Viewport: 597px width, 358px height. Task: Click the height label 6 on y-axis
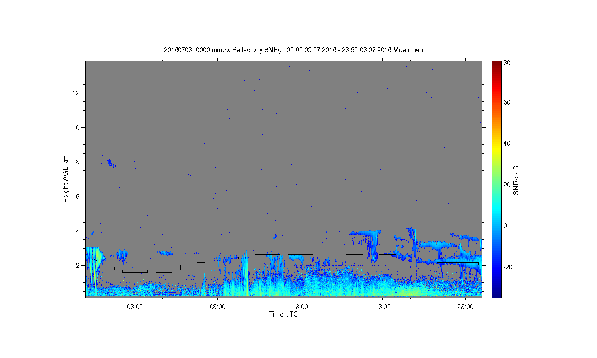point(78,197)
